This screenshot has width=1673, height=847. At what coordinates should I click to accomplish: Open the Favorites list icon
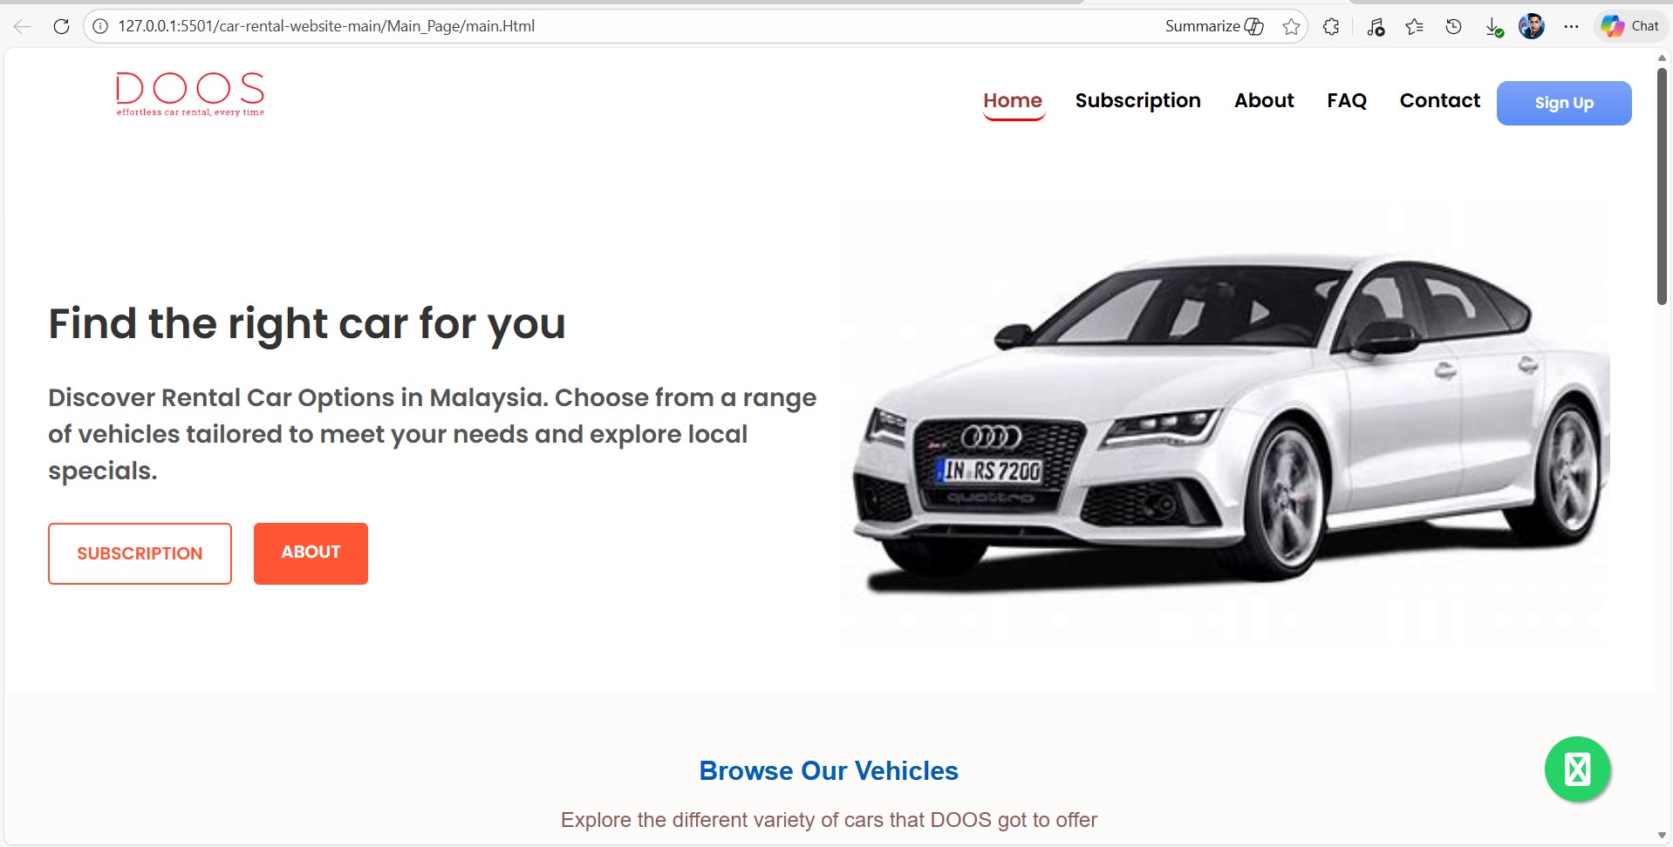coord(1414,27)
